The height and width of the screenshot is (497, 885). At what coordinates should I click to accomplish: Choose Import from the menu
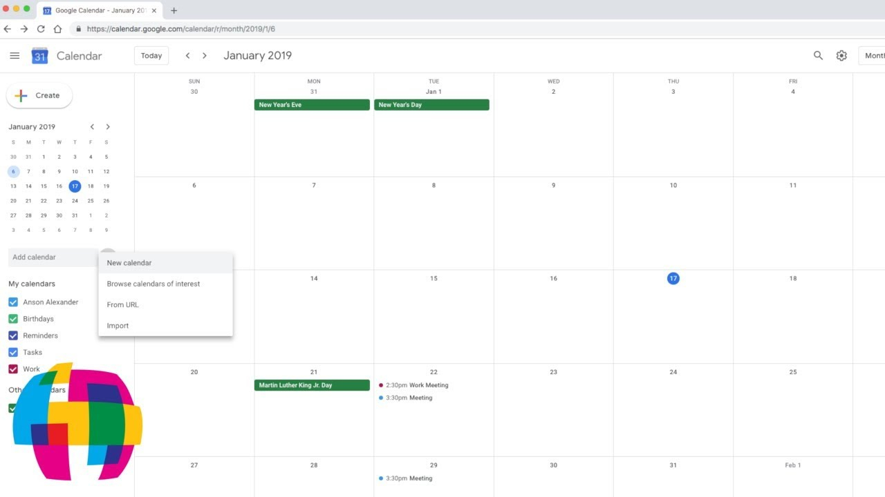coord(166,326)
